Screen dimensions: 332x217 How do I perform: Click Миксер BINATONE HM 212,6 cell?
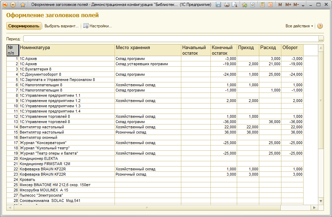pyautogui.click(x=67, y=185)
